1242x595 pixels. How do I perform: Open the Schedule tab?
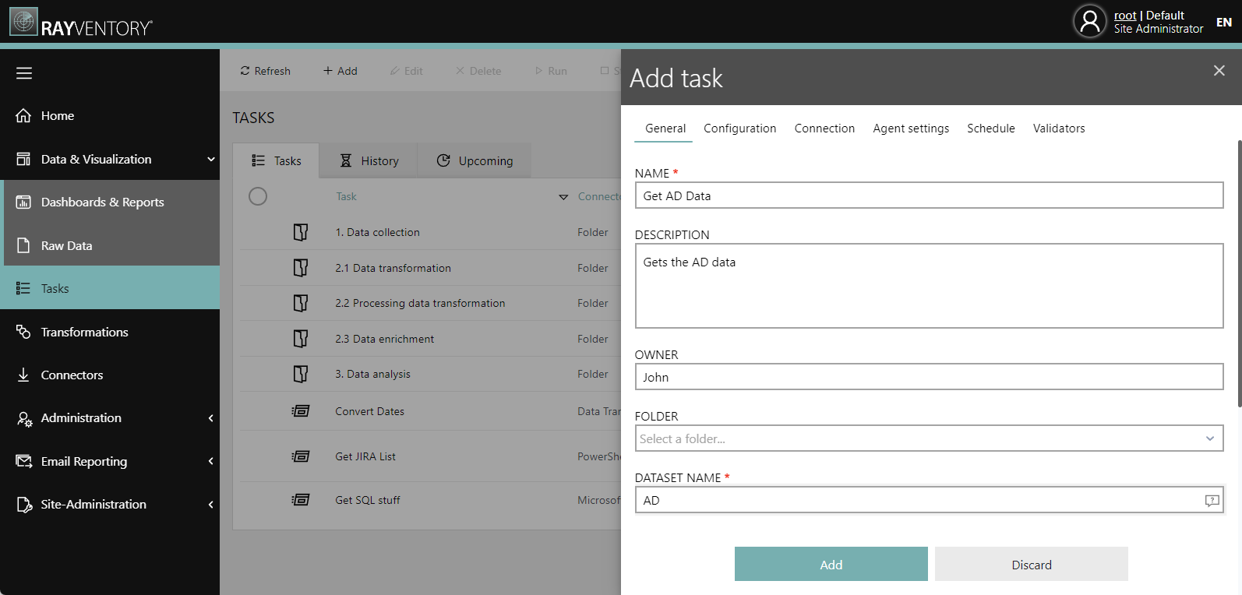pos(990,129)
